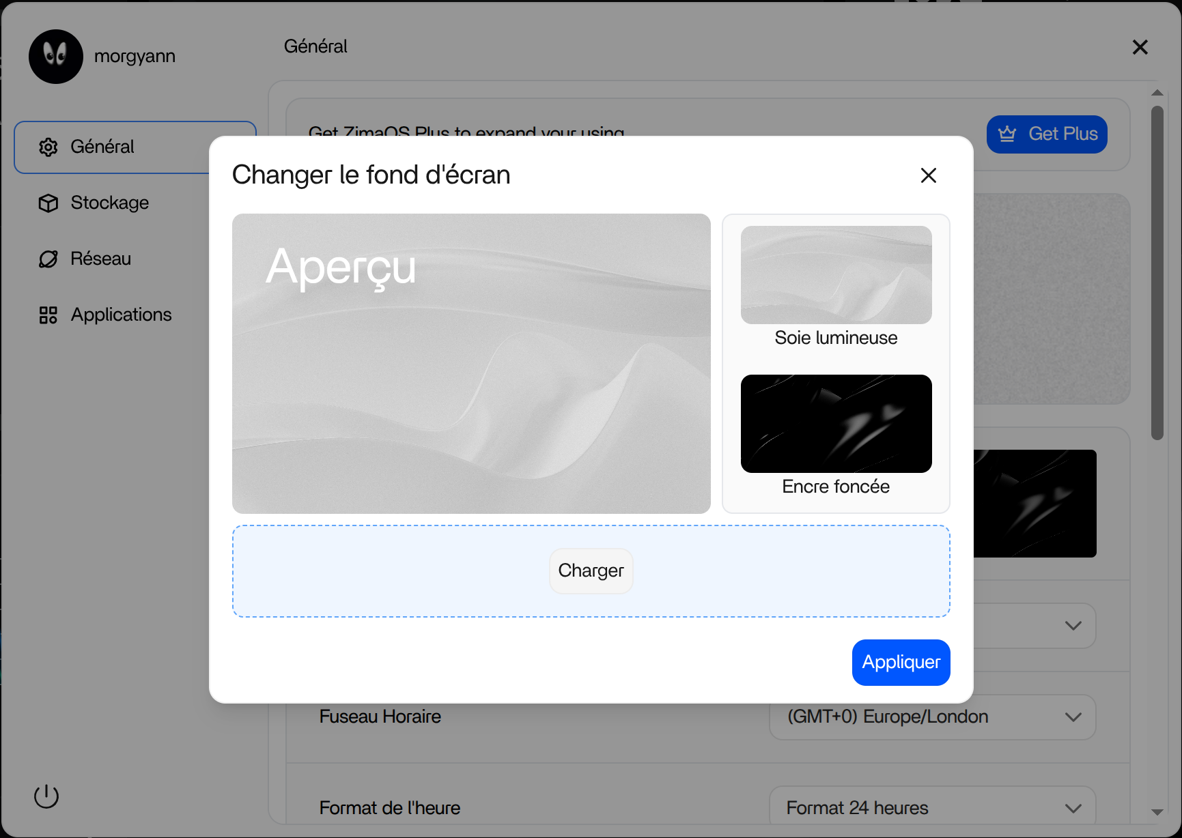Expand the Fuseau Horaire Europe/London dropdown

932,717
